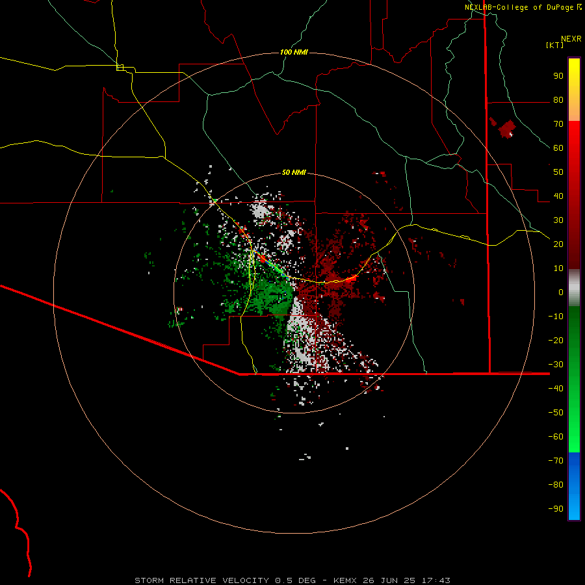This screenshot has width=585, height=585.
Task: Click the 0 value on velocity scale
Action: tap(561, 292)
